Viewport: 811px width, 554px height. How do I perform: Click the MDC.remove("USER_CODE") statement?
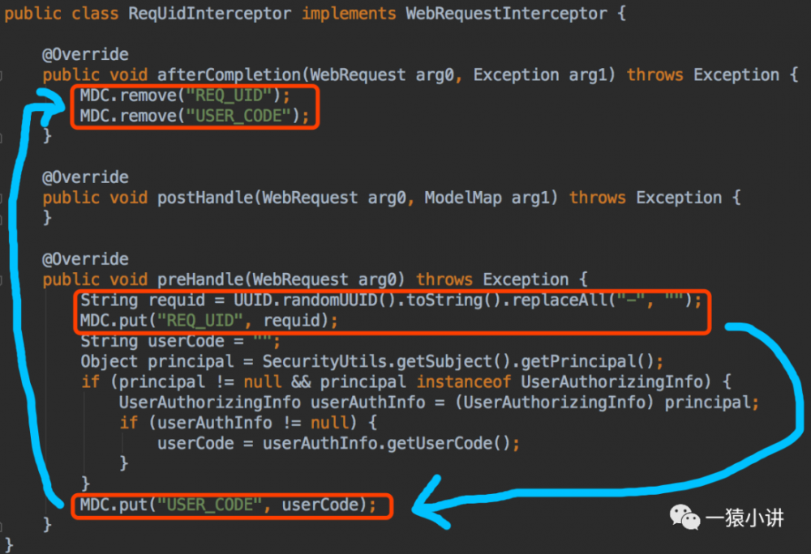195,116
